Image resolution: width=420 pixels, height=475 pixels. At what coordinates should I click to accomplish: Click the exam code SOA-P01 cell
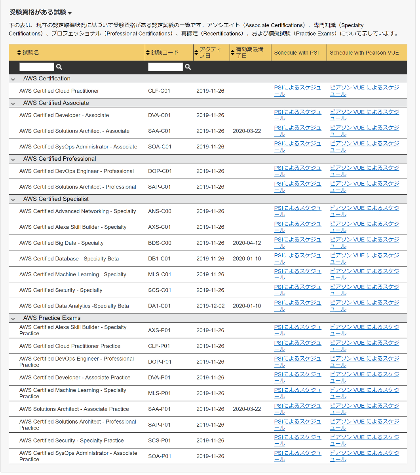[160, 456]
